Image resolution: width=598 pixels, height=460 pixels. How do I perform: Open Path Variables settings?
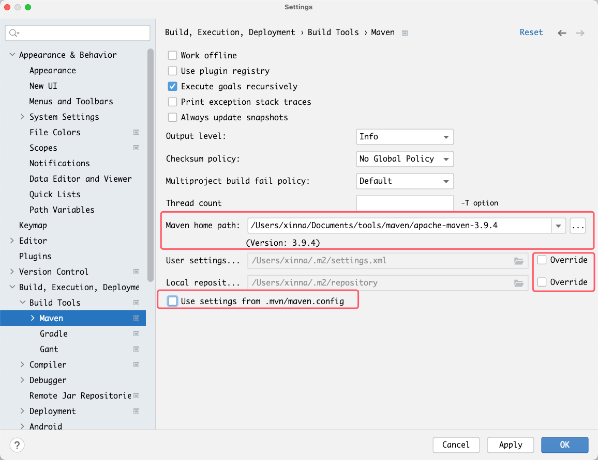(62, 210)
